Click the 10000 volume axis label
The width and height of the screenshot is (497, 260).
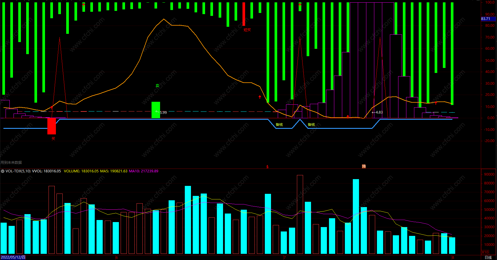click(x=489, y=245)
